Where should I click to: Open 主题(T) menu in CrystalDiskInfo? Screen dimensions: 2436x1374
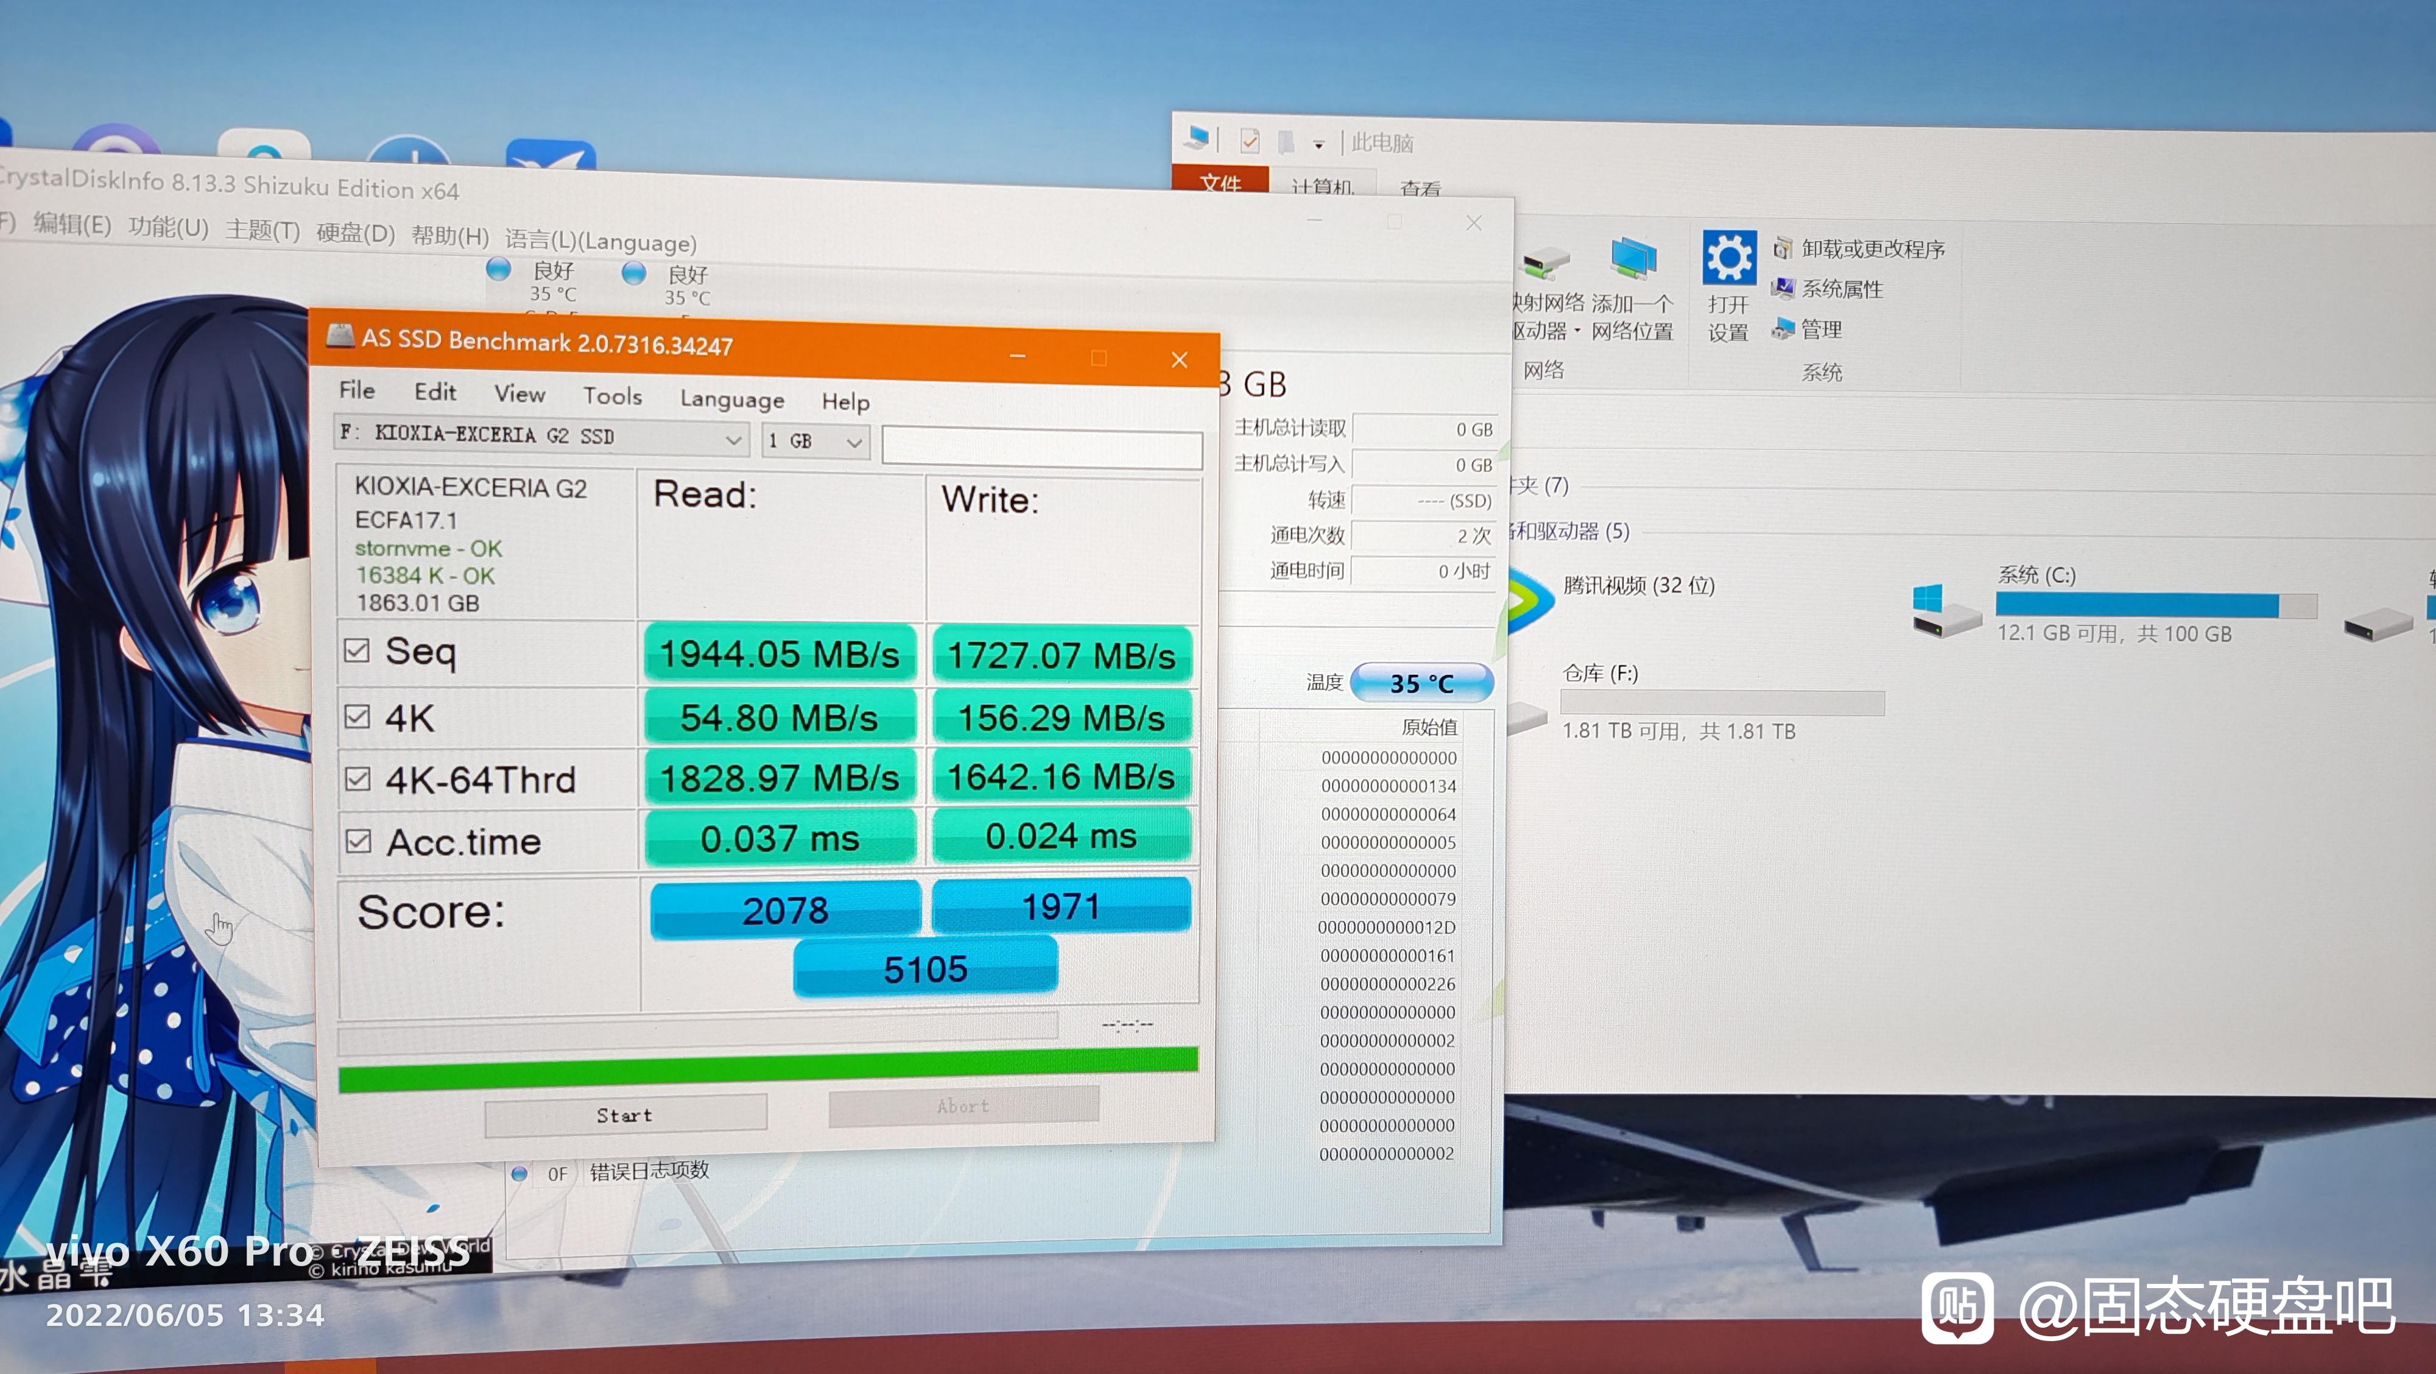point(263,230)
